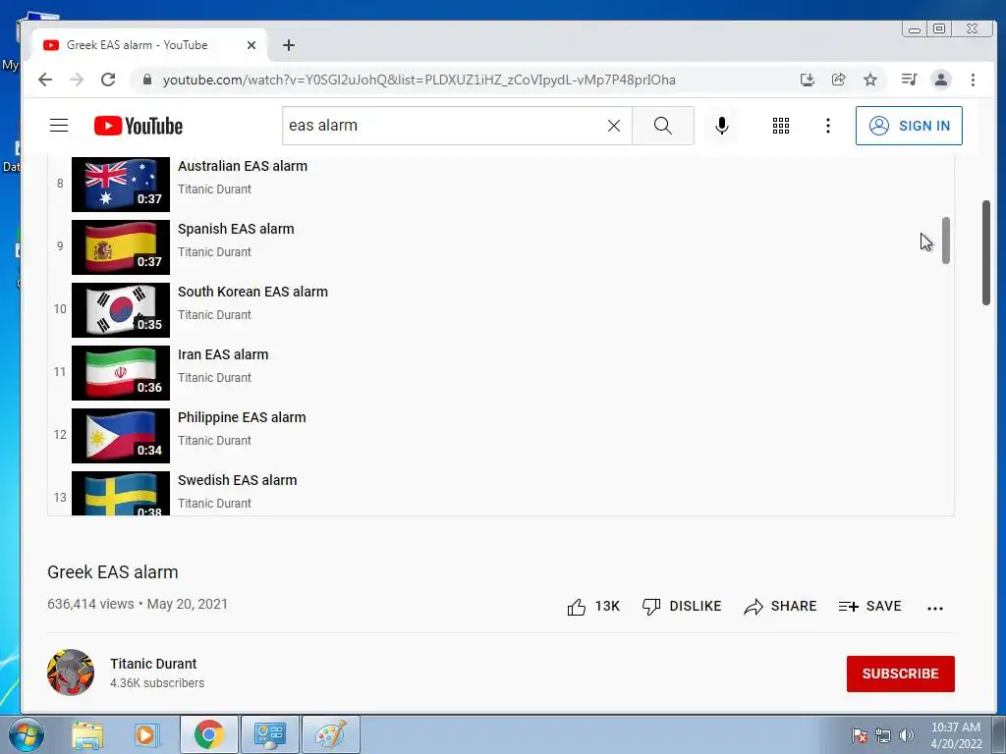1006x754 pixels.
Task: Open the volume speaker tray icon
Action: pyautogui.click(x=906, y=735)
